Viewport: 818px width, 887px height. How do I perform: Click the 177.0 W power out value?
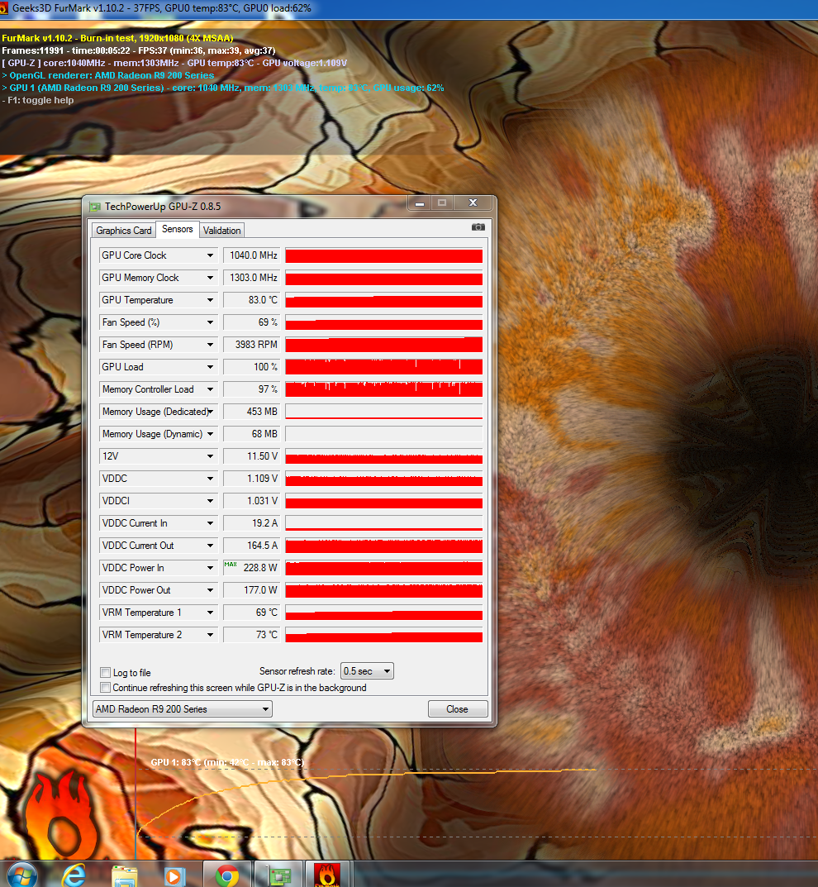tap(251, 590)
